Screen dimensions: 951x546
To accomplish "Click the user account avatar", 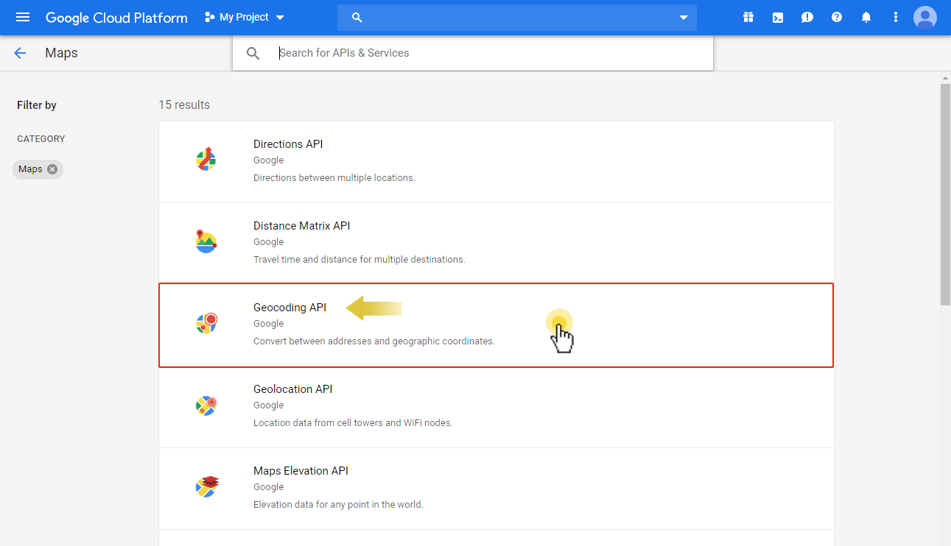I will (x=925, y=17).
